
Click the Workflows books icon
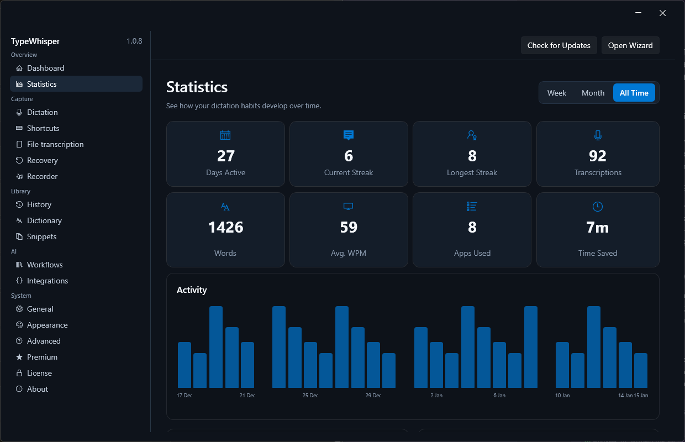pos(19,265)
